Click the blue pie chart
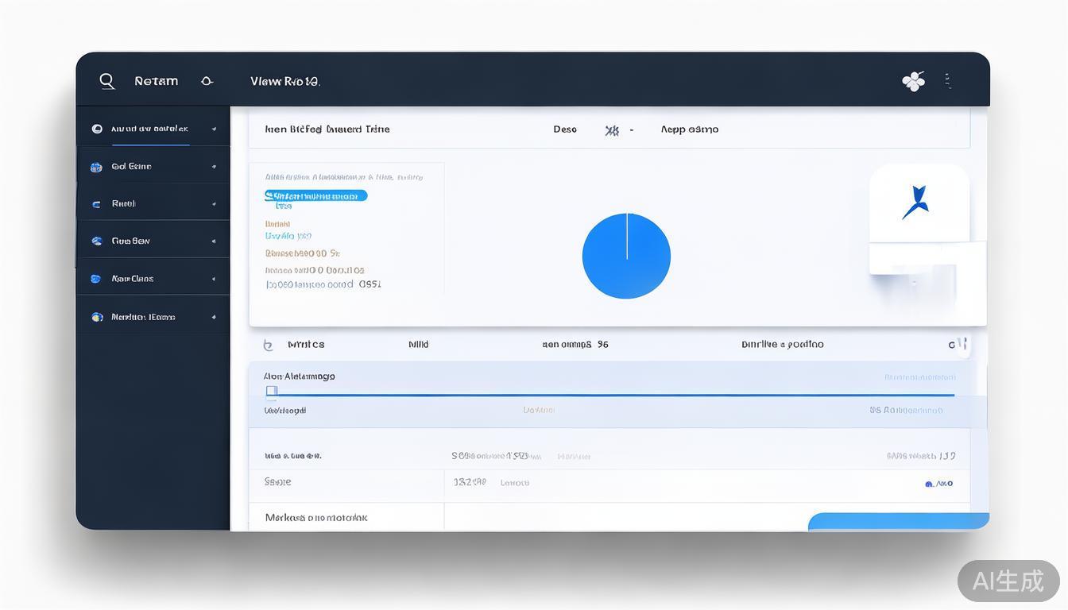The image size is (1068, 610). point(626,256)
